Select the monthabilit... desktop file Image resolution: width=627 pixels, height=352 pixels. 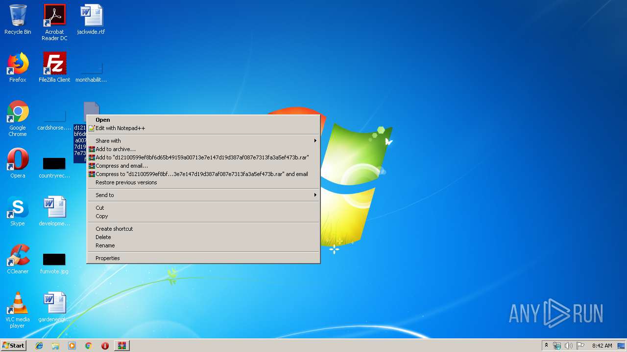(x=91, y=71)
